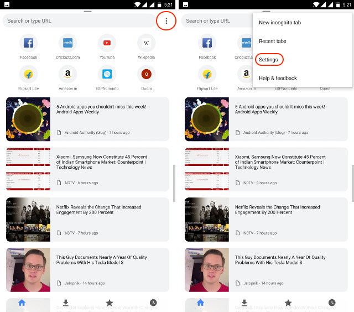The height and width of the screenshot is (312, 354).
Task: Tap the Bookmarks star in right screen bottom bar
Action: tap(288, 303)
